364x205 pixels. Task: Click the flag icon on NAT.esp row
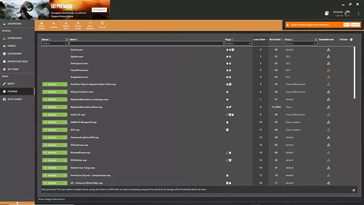pos(227,130)
